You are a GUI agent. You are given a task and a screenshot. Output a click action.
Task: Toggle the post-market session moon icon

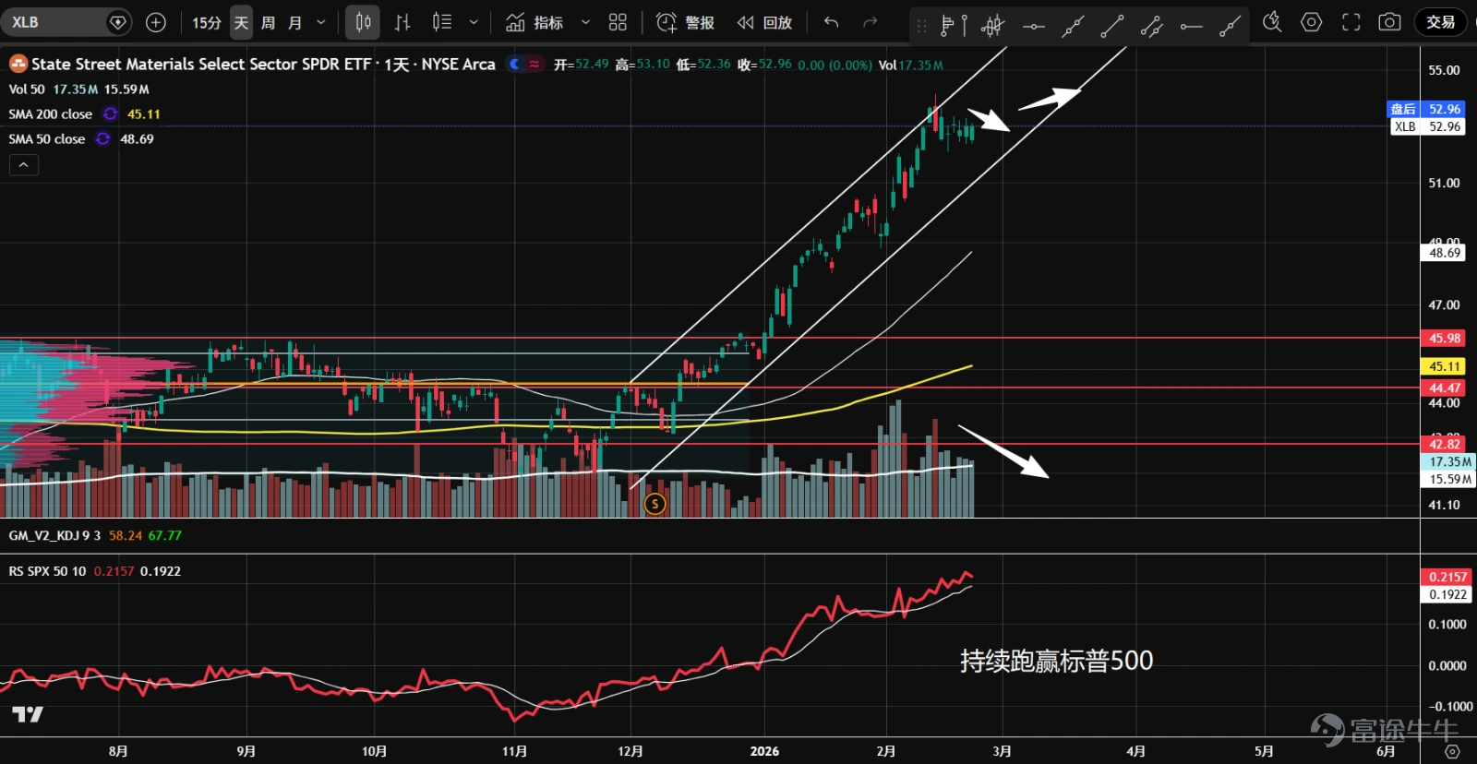coord(515,65)
